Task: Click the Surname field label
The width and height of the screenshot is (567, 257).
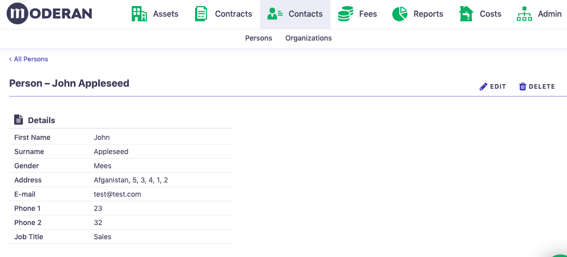Action: 29,152
